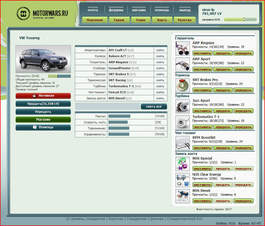Click the Разгон stat bar
The height and width of the screenshot is (226, 265).
[119, 116]
